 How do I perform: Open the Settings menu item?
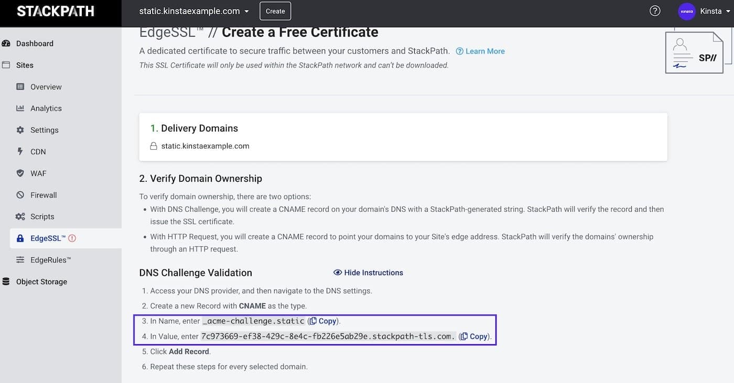tap(44, 129)
